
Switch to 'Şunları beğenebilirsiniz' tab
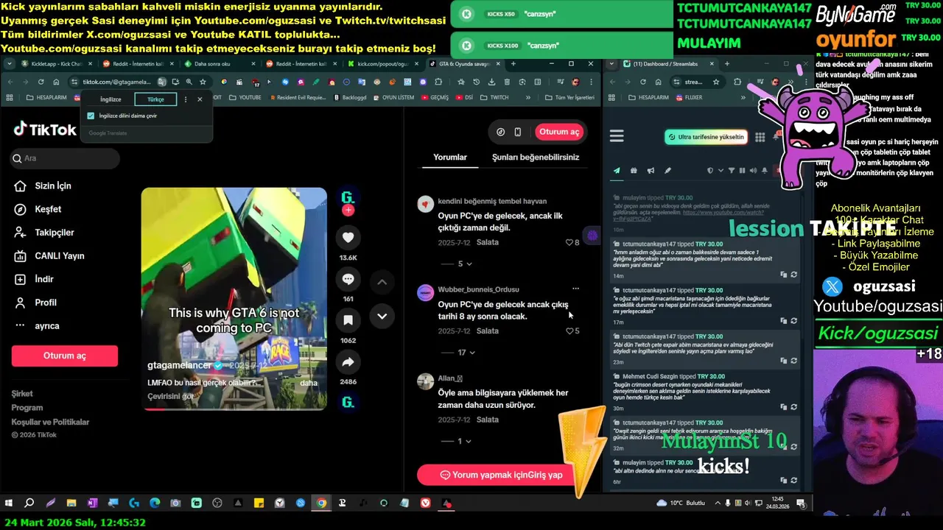coord(536,158)
